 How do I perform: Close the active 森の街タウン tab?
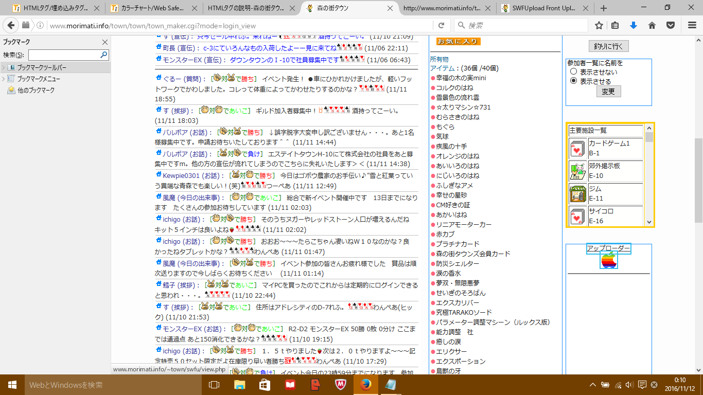point(390,8)
